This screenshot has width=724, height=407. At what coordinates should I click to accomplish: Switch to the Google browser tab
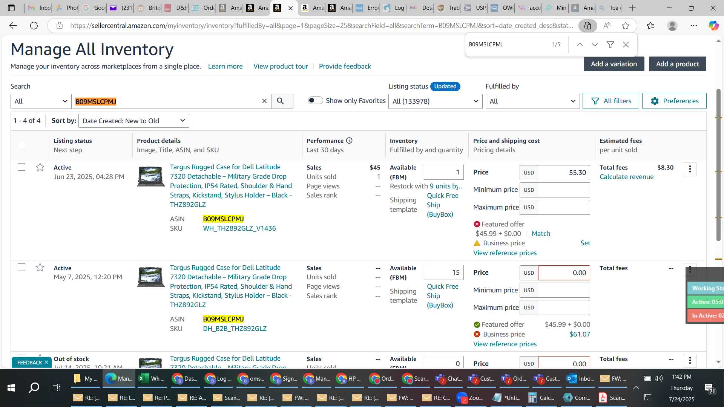point(93,8)
